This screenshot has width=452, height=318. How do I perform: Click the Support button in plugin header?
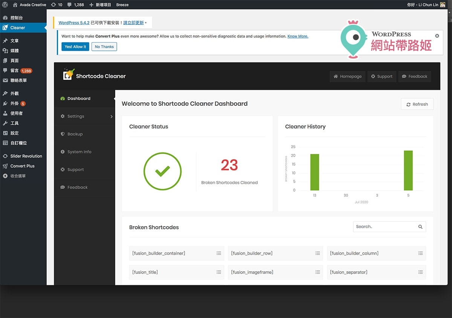tap(382, 76)
